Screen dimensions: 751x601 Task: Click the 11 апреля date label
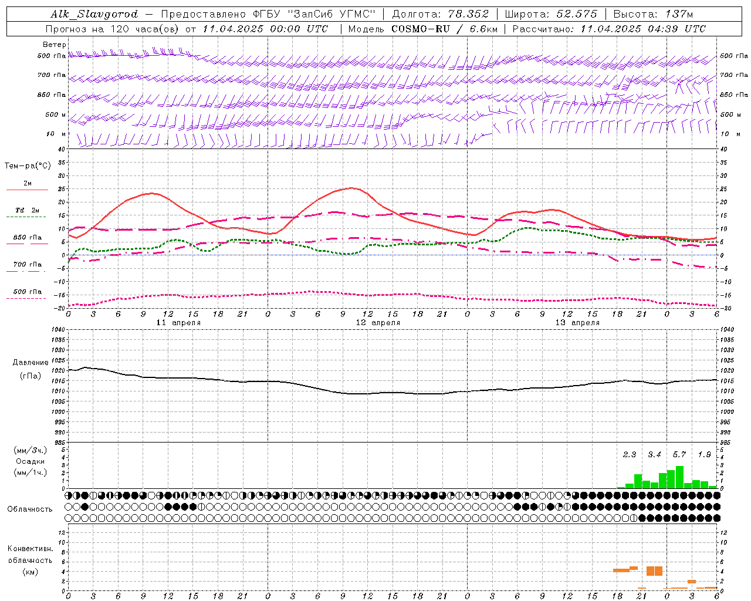coord(178,323)
